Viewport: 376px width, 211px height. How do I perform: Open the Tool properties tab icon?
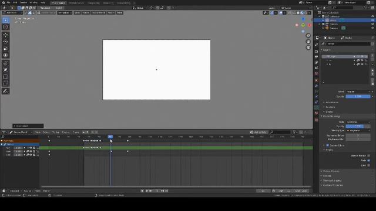pos(316,45)
